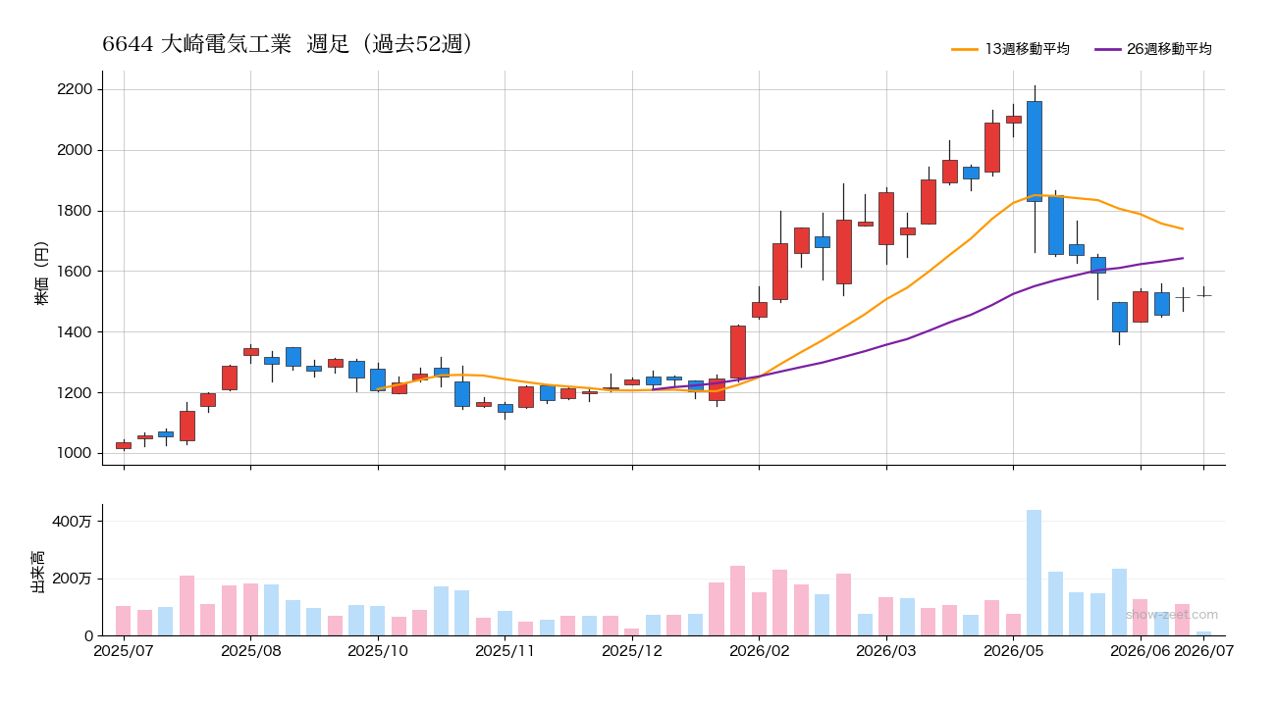Click the 400万 volume axis label

tap(72, 522)
